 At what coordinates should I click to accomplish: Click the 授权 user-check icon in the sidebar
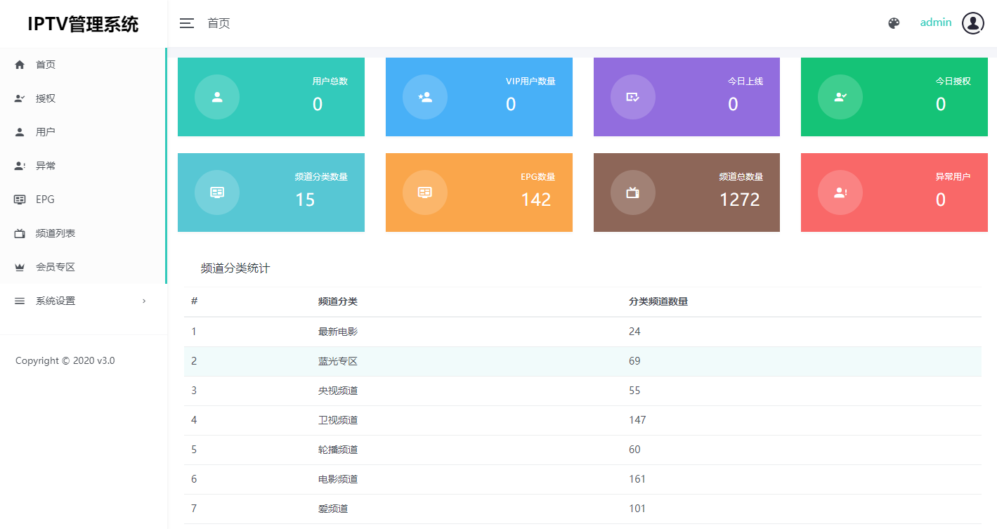20,98
